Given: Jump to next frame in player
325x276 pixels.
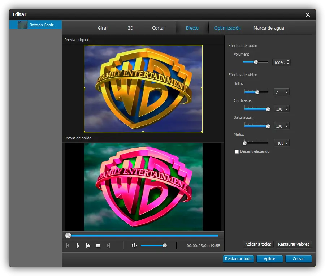Looking at the screenshot, I should point(108,246).
